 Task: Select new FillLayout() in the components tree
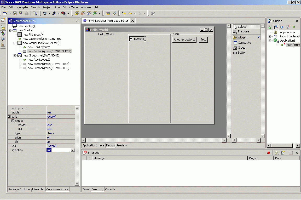pos(33,35)
